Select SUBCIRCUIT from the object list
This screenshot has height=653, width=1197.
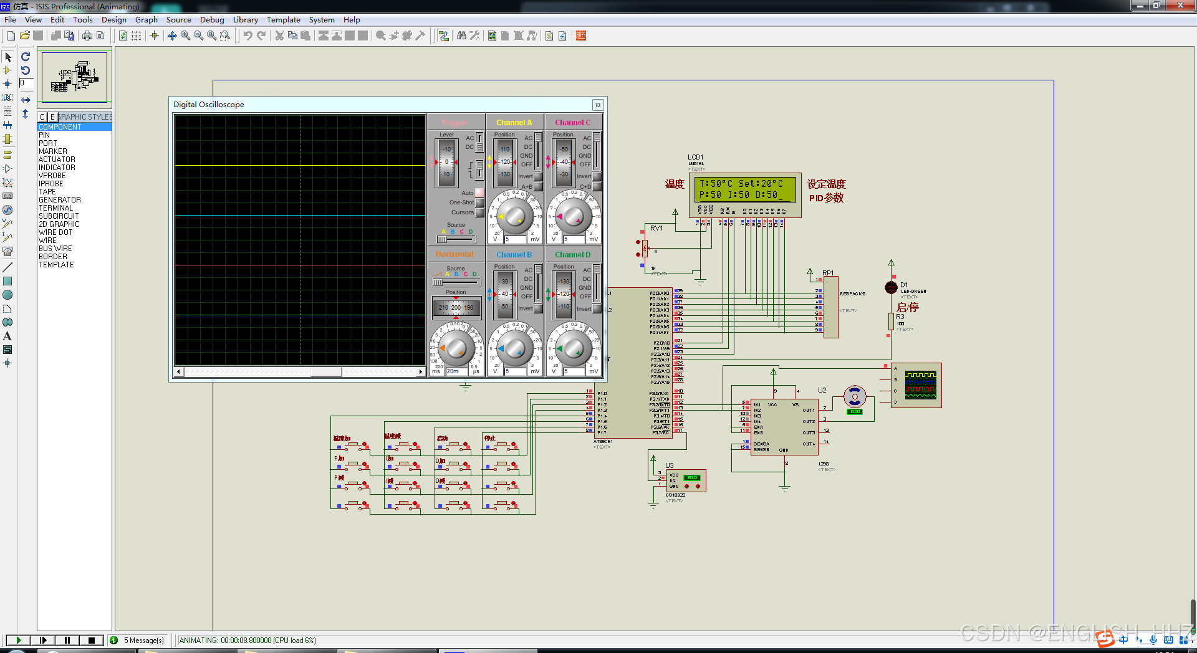[59, 216]
